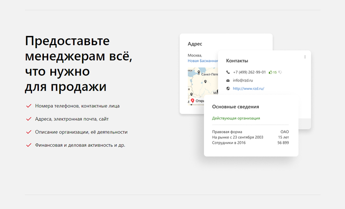This screenshot has width=345, height=209.
Task: Click the green thumbs-up icon
Action: [271, 72]
